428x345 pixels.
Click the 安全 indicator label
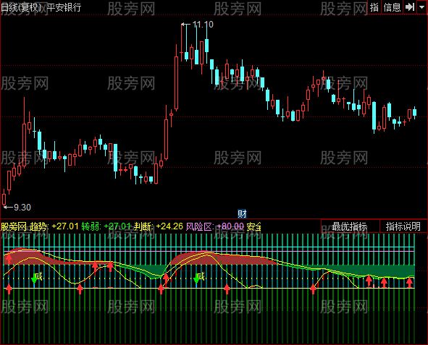tap(254, 226)
